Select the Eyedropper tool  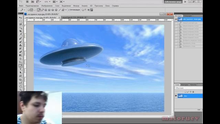point(21,35)
